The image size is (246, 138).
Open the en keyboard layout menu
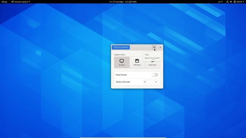point(220,2)
